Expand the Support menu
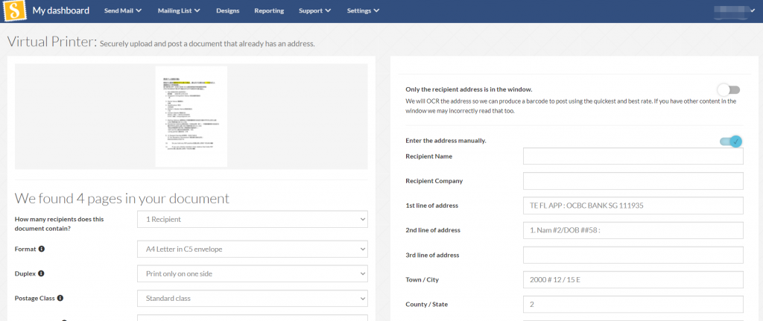 (315, 10)
